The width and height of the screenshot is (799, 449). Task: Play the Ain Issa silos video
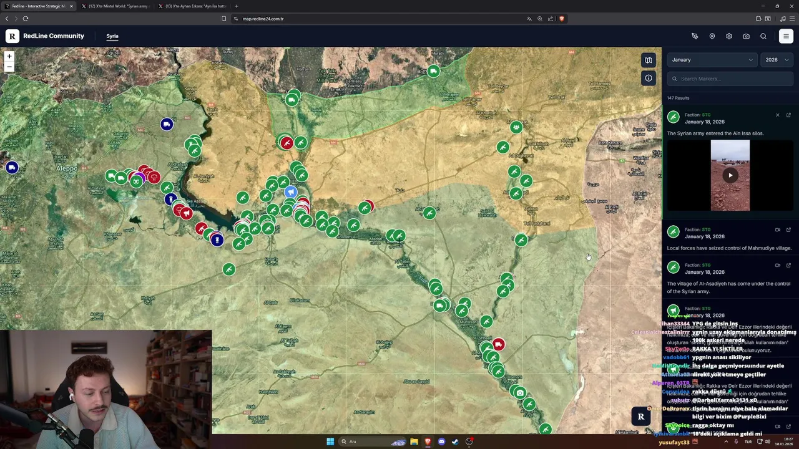point(730,175)
